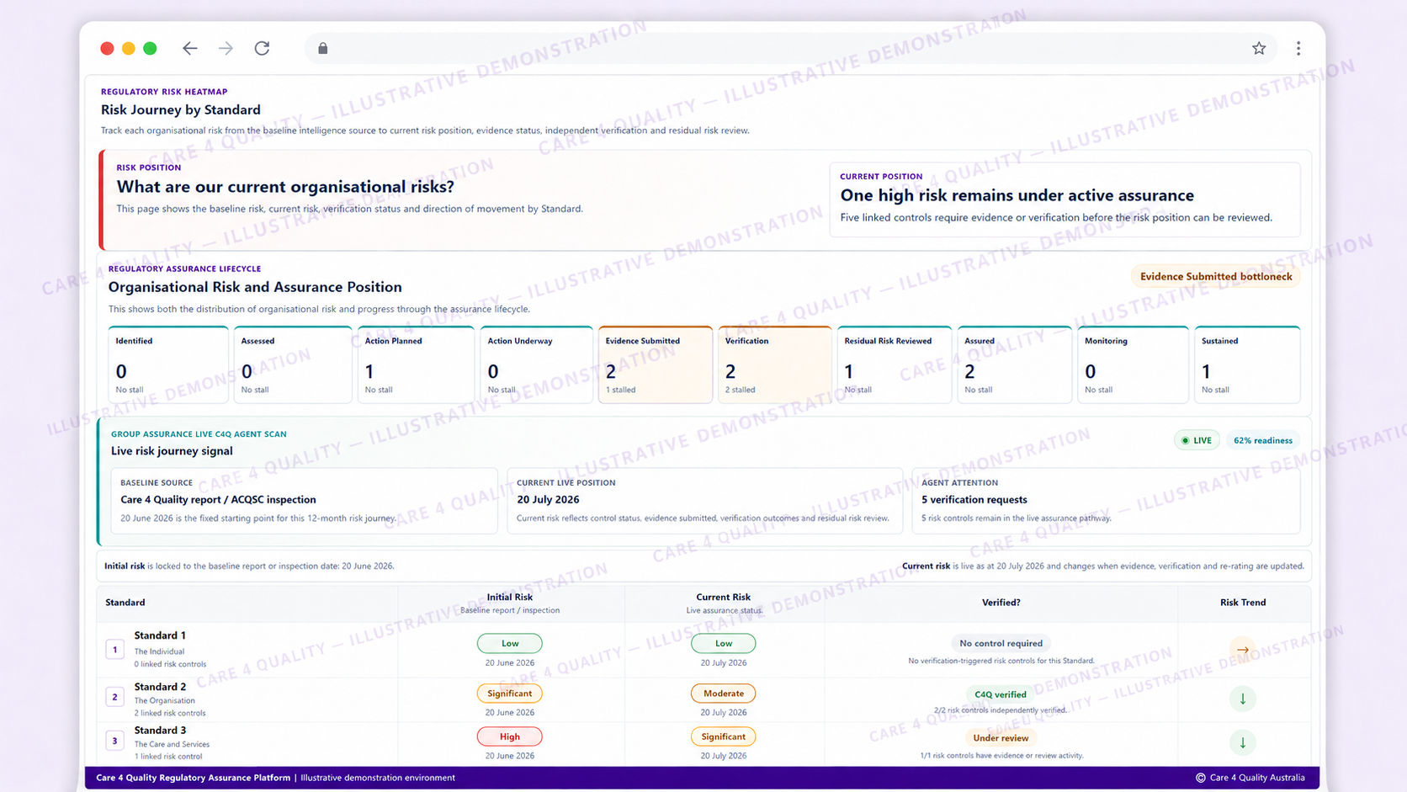Click 5 verification requests text

point(974,500)
